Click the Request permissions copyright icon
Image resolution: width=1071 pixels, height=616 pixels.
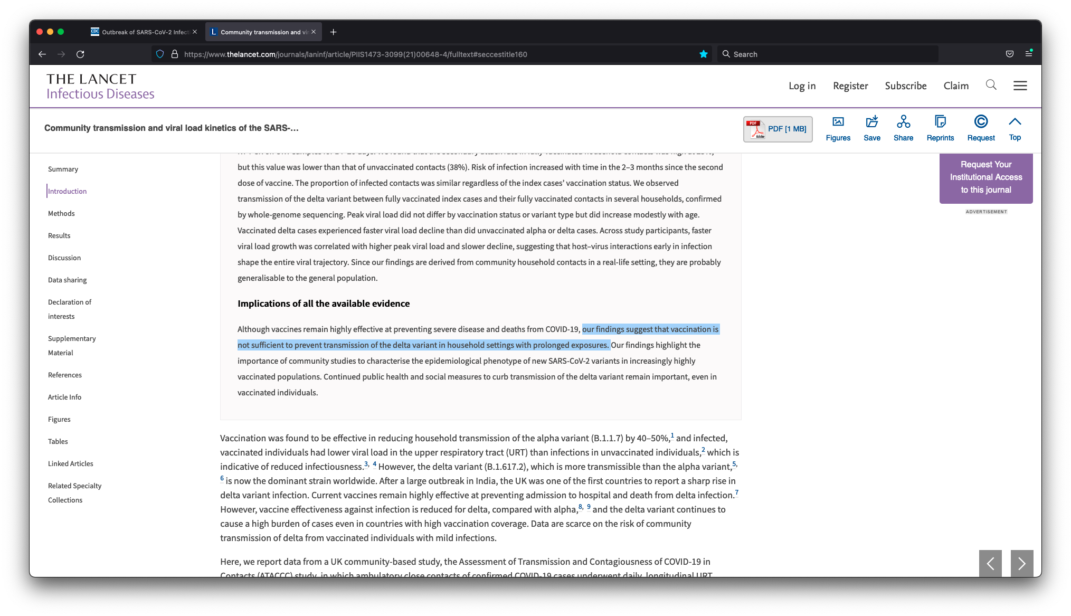[981, 122]
